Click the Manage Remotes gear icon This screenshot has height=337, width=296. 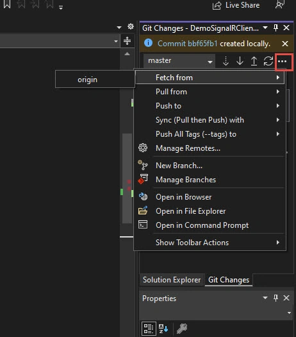click(143, 148)
